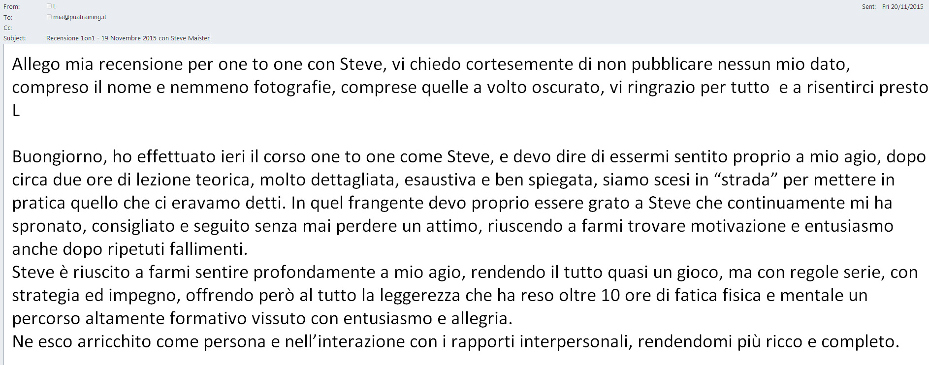Click the opening line starting 'Allego mia recensione'

click(431, 64)
